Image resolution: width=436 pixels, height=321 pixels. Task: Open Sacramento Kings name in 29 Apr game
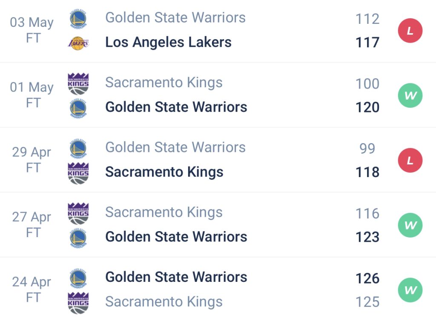click(x=164, y=172)
